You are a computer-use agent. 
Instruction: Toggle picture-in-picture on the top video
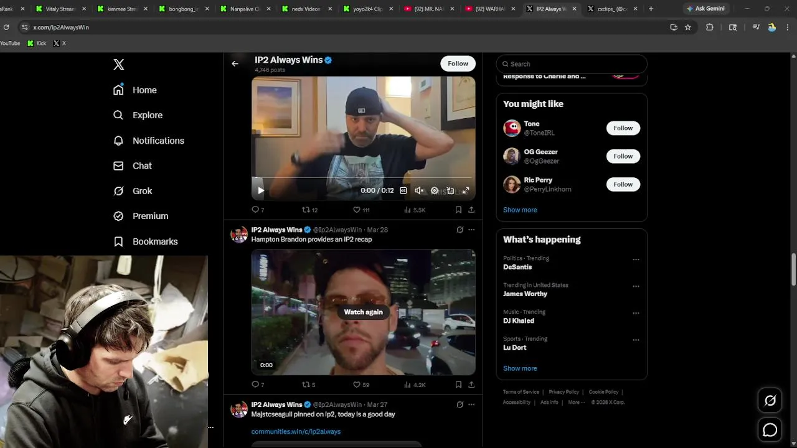coord(450,190)
